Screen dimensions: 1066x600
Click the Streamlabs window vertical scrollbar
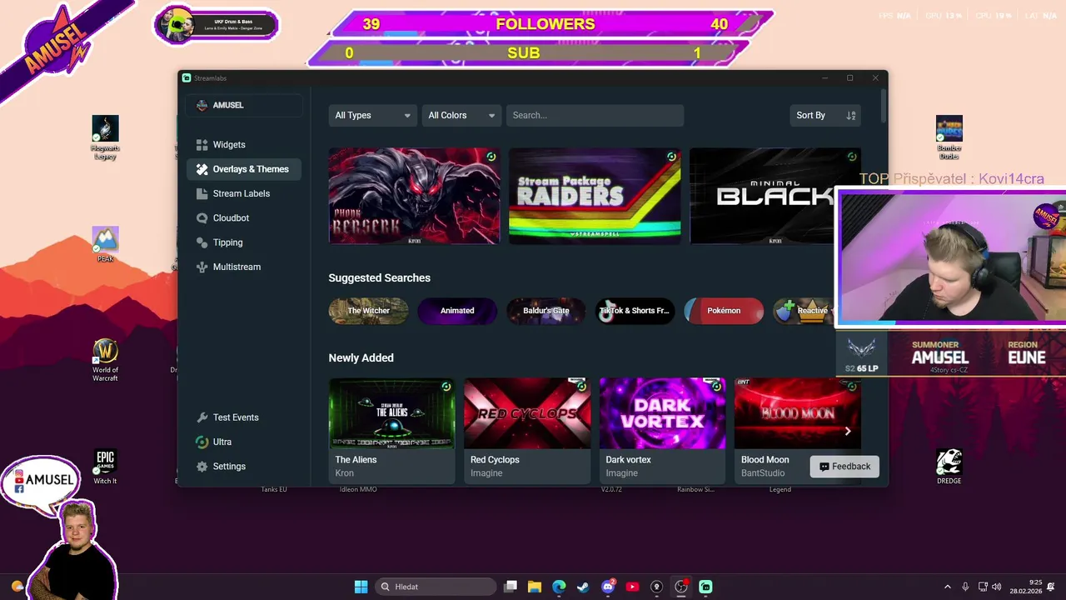pos(883,106)
